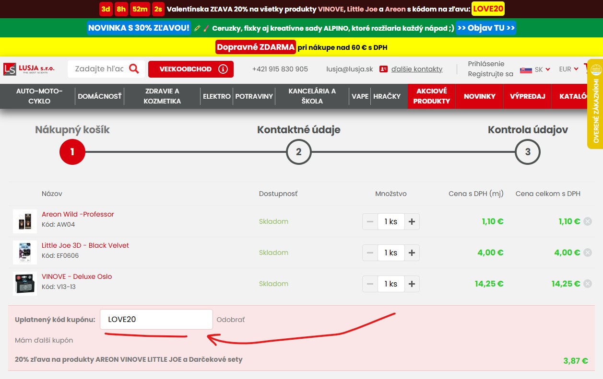Open ZDRAVIE A KOZMETIKA category
This screenshot has width=603, height=379.
tap(162, 96)
